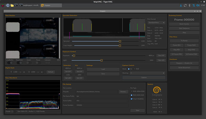Click 10 Frames REV
This screenshot has height=119, width=206.
pyautogui.click(x=176, y=54)
